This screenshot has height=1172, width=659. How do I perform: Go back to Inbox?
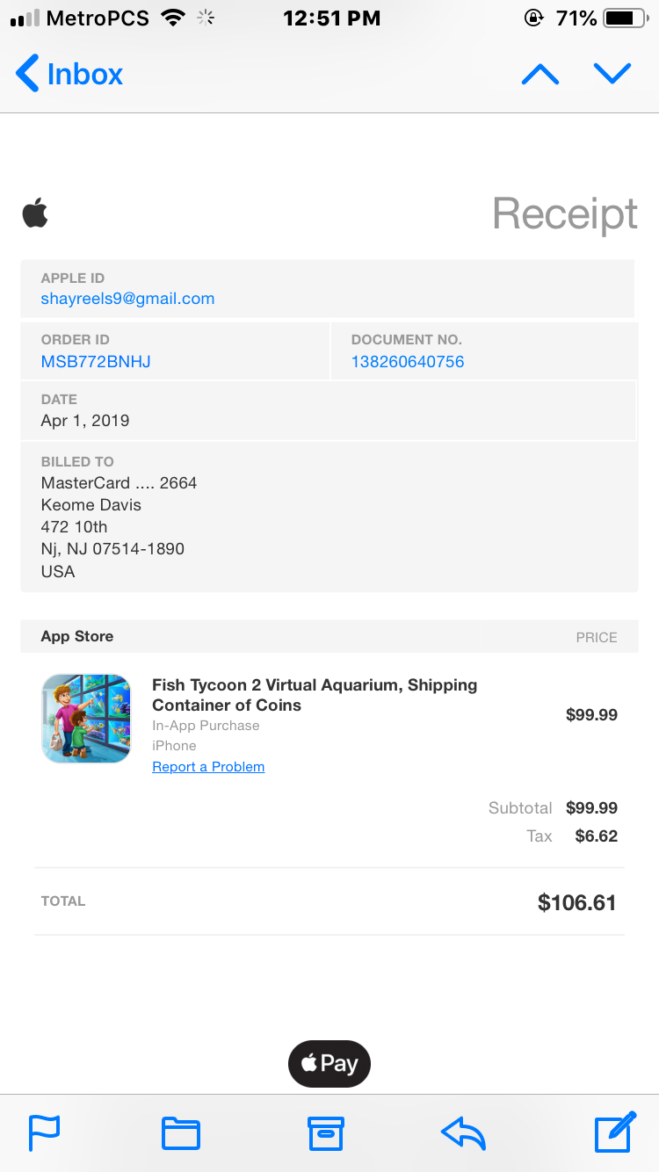[70, 74]
